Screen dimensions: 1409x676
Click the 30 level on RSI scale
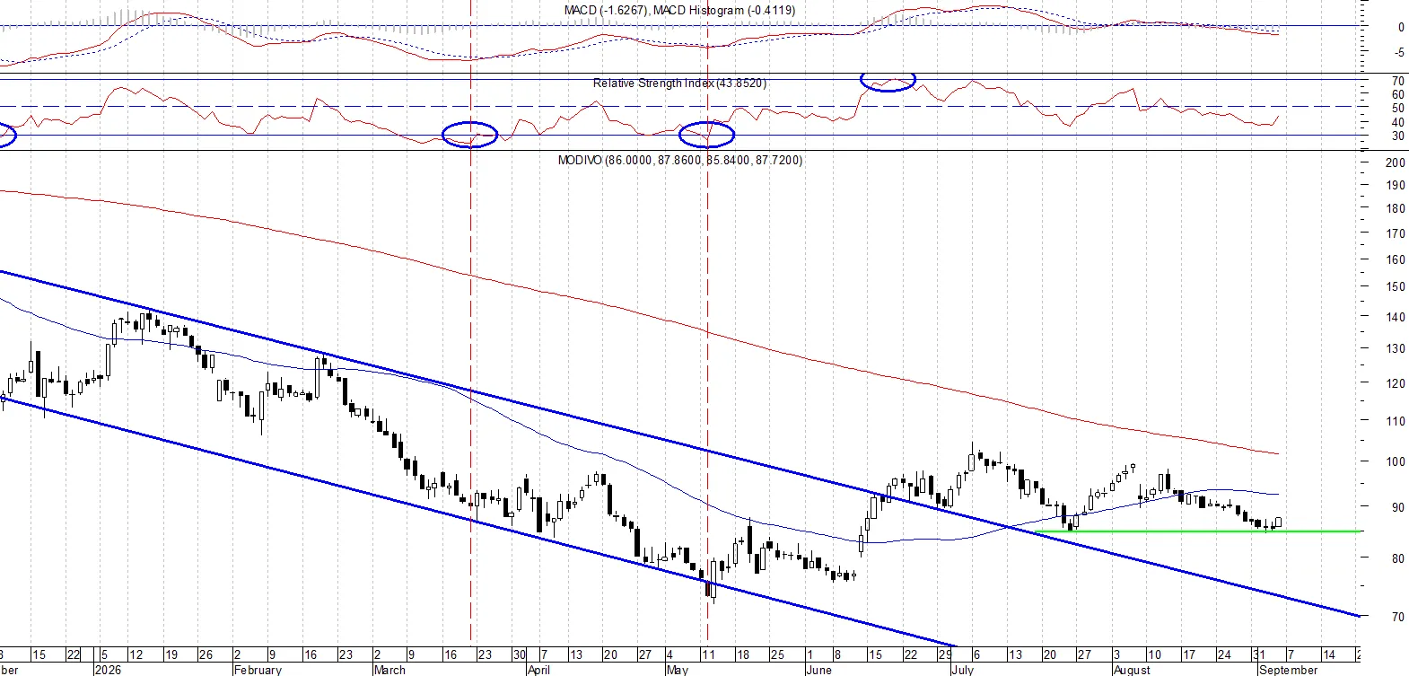pos(1398,137)
